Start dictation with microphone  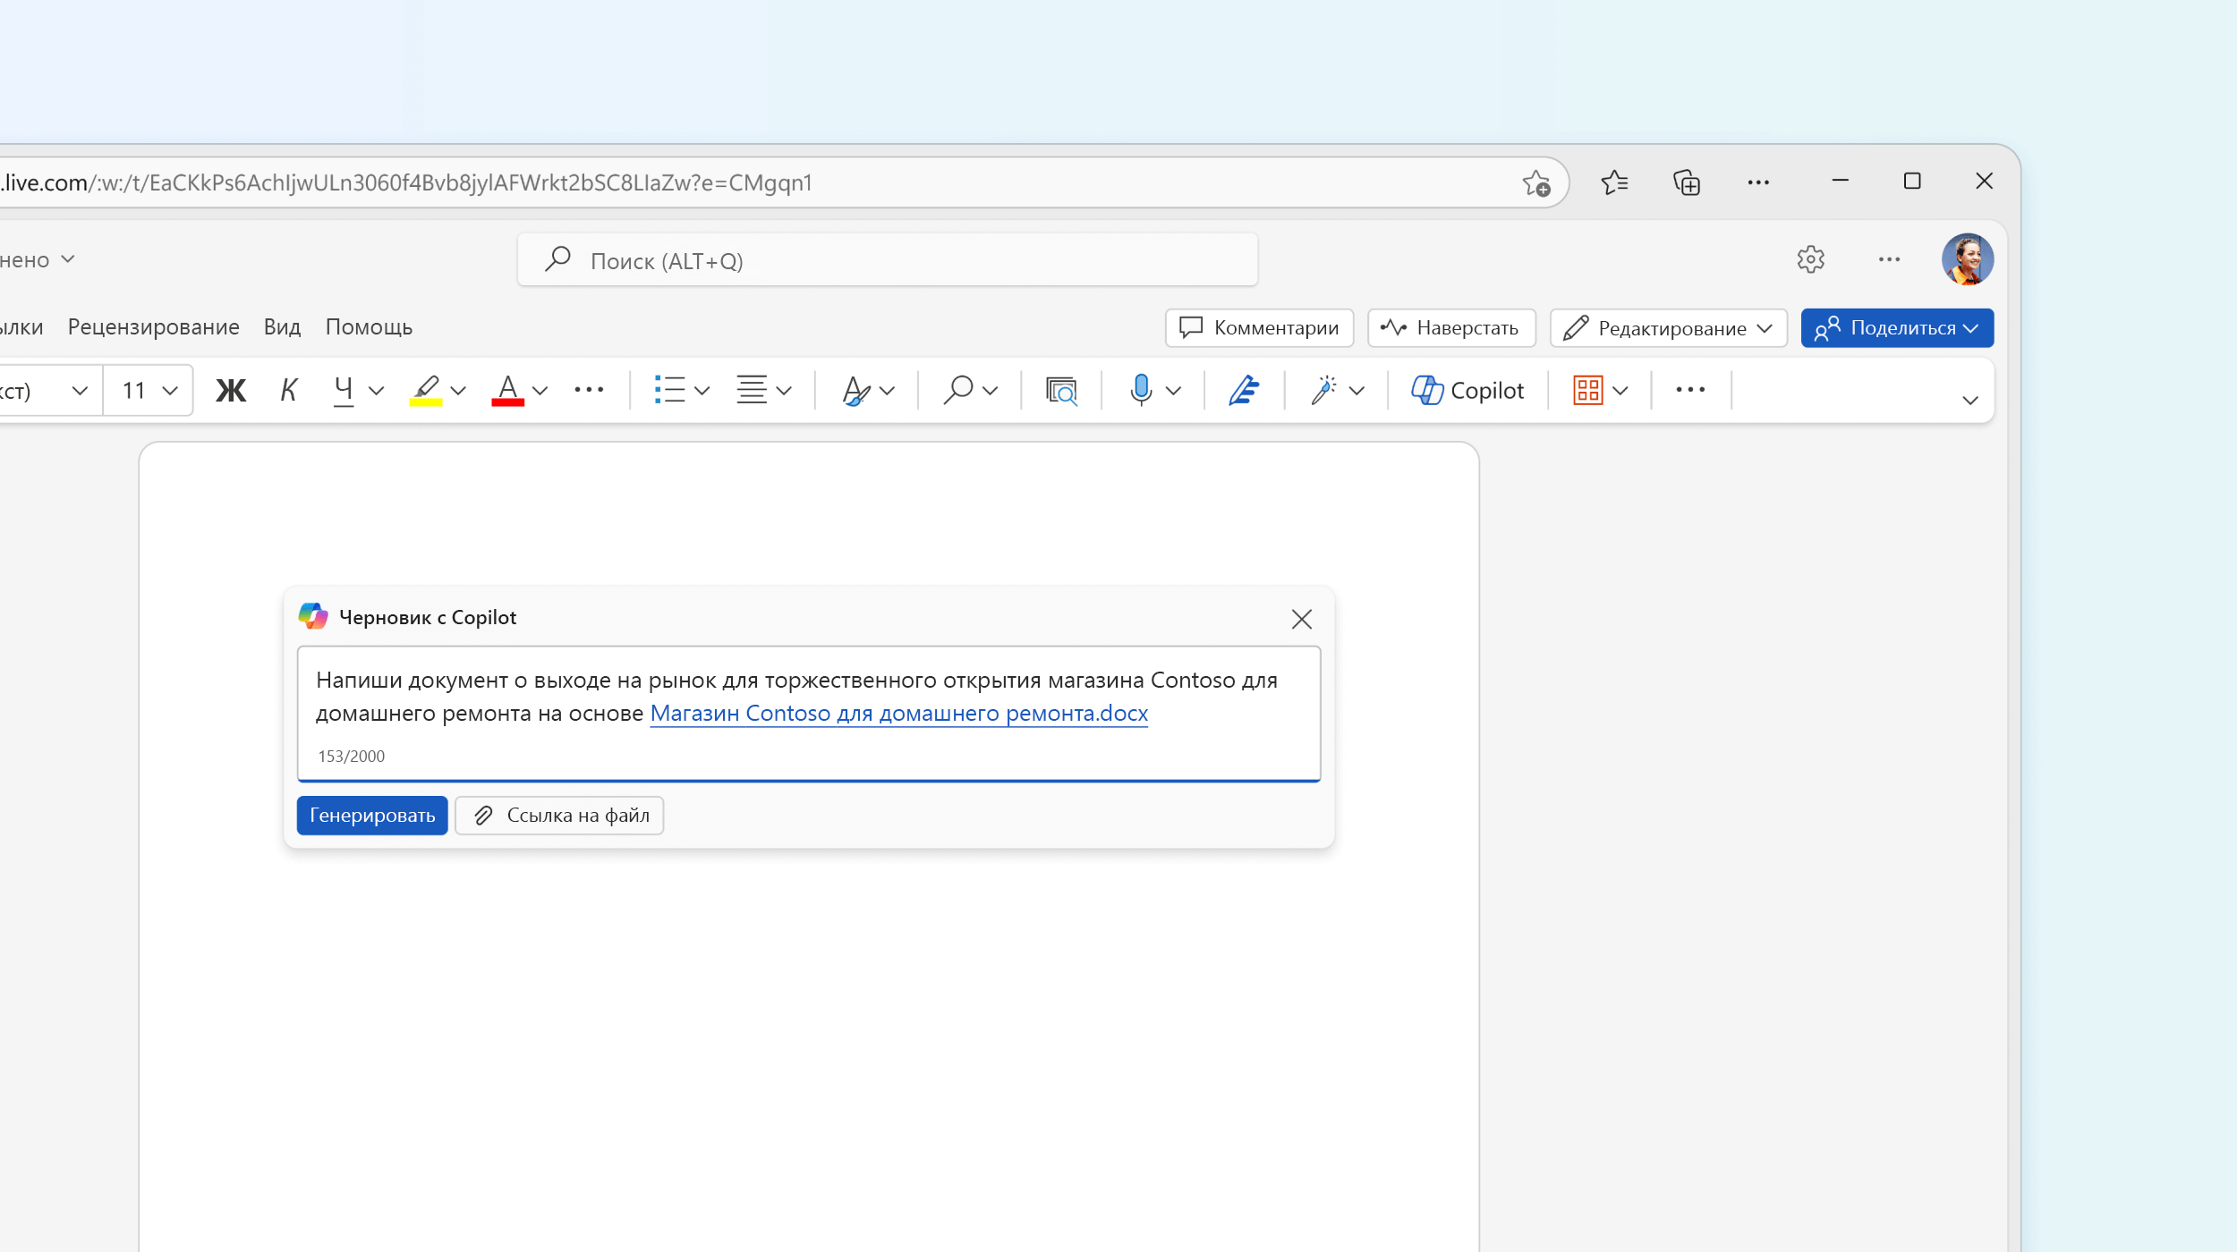click(x=1141, y=390)
